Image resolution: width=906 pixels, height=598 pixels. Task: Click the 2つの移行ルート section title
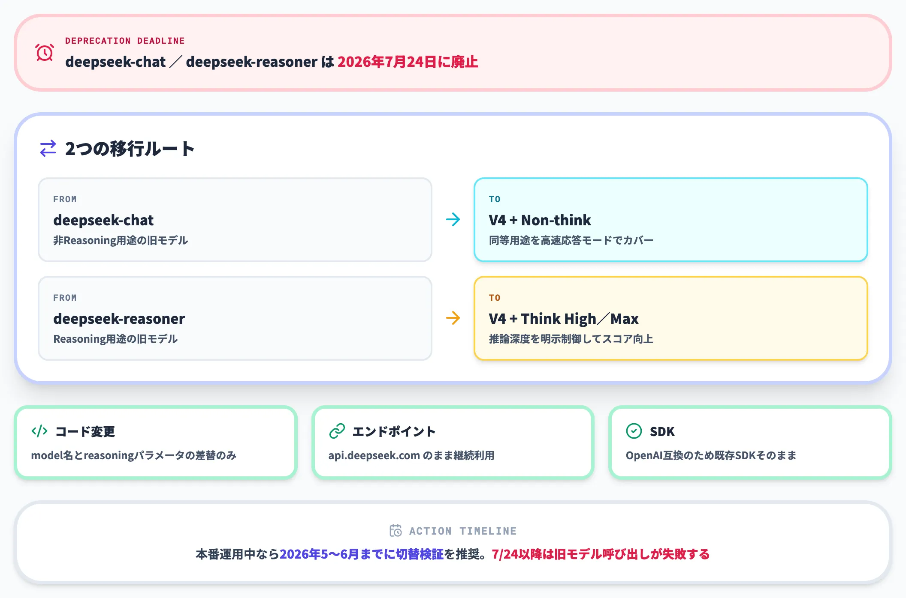tap(130, 149)
